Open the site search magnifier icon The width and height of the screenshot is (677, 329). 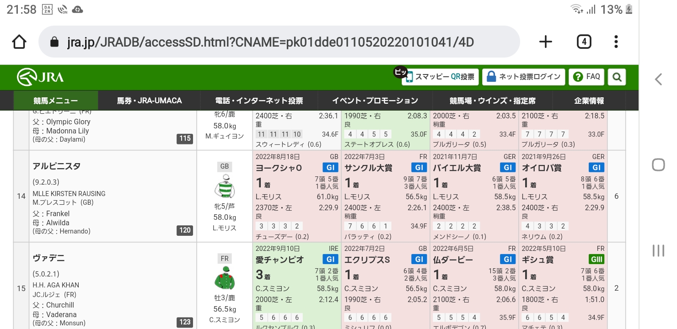(x=617, y=77)
